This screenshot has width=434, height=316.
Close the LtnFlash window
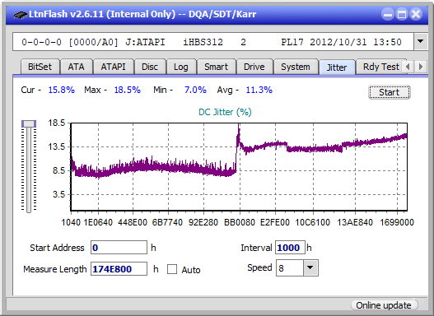click(x=416, y=14)
